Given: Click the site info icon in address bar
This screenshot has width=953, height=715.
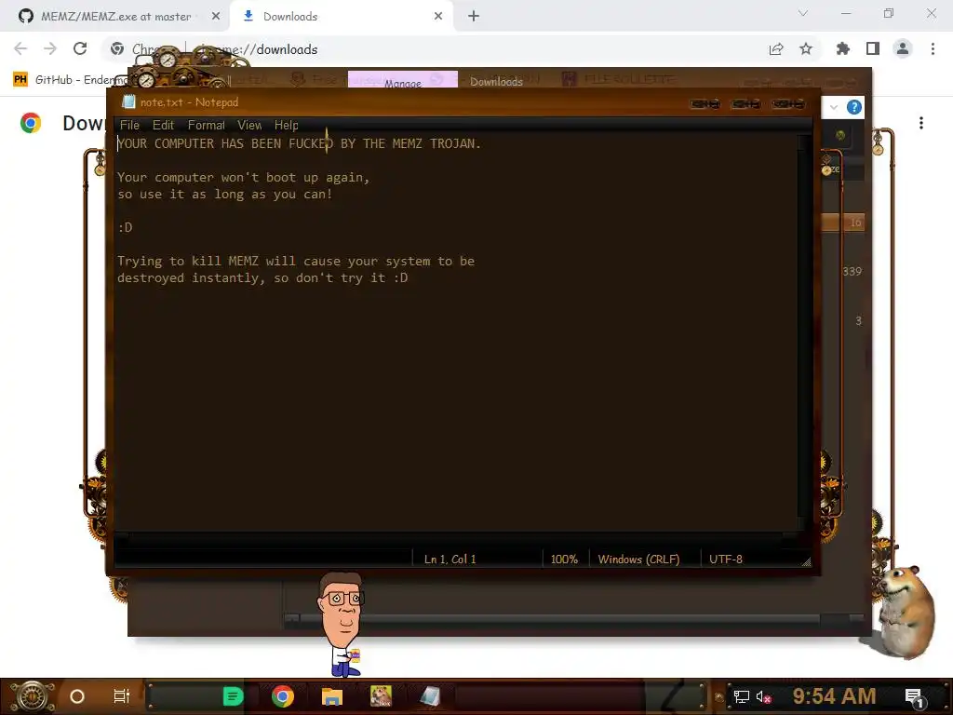Looking at the screenshot, I should coord(117,48).
